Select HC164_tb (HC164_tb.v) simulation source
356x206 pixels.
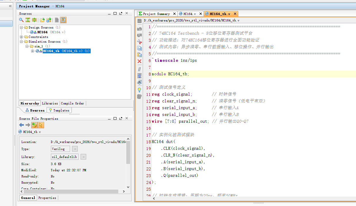point(66,51)
